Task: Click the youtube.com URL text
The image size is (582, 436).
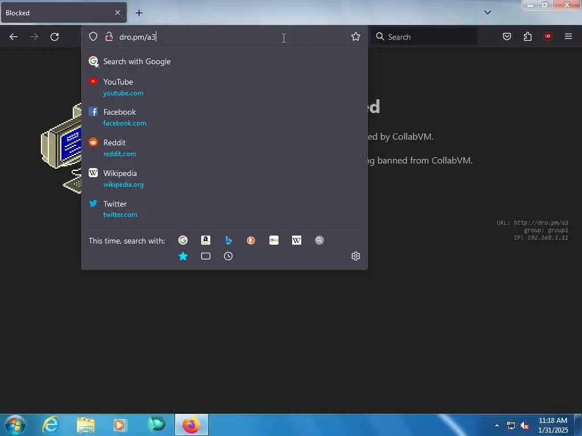Action: point(123,93)
